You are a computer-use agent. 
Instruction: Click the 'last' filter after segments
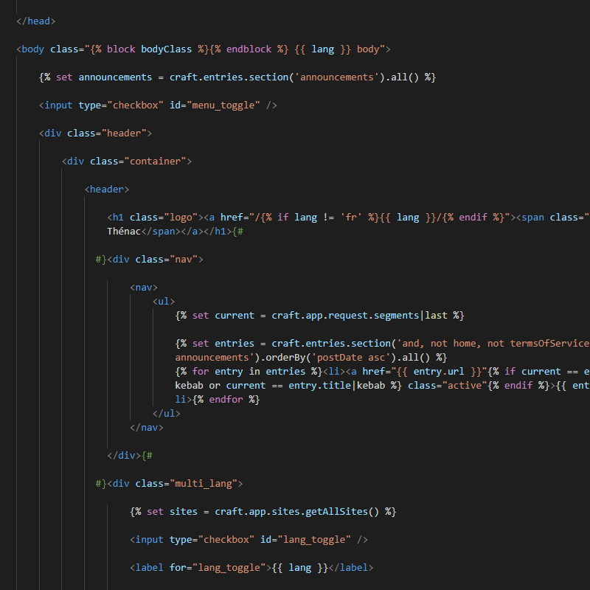(x=436, y=316)
